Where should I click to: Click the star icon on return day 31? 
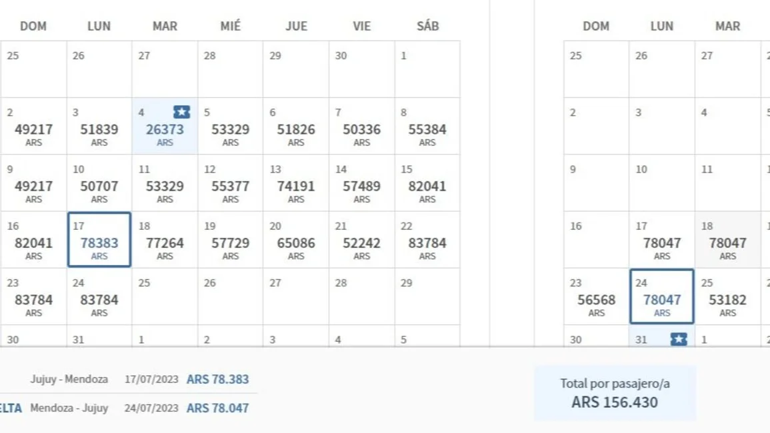click(679, 339)
